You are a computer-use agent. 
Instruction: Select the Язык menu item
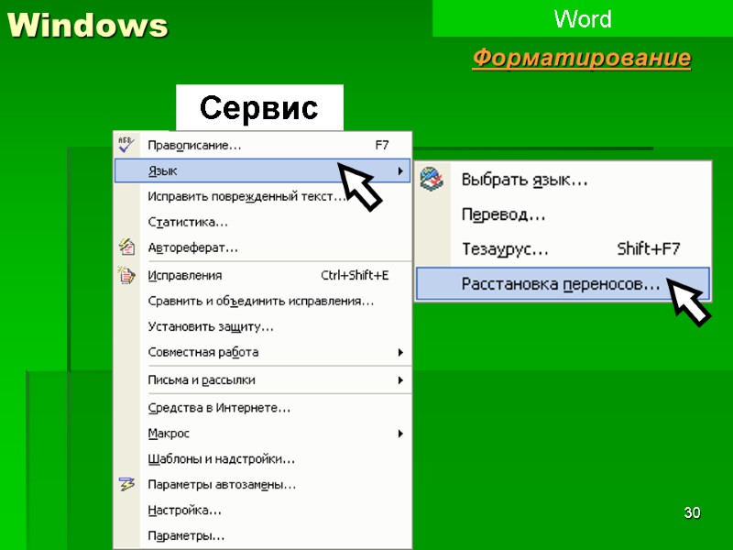[x=263, y=170]
